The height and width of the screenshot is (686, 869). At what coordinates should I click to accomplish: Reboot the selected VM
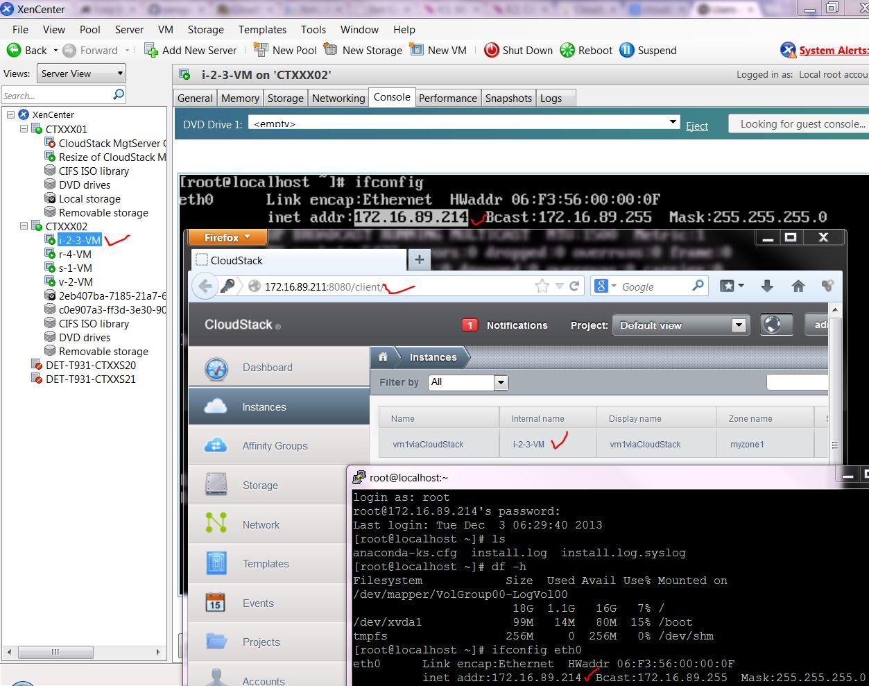tap(586, 50)
